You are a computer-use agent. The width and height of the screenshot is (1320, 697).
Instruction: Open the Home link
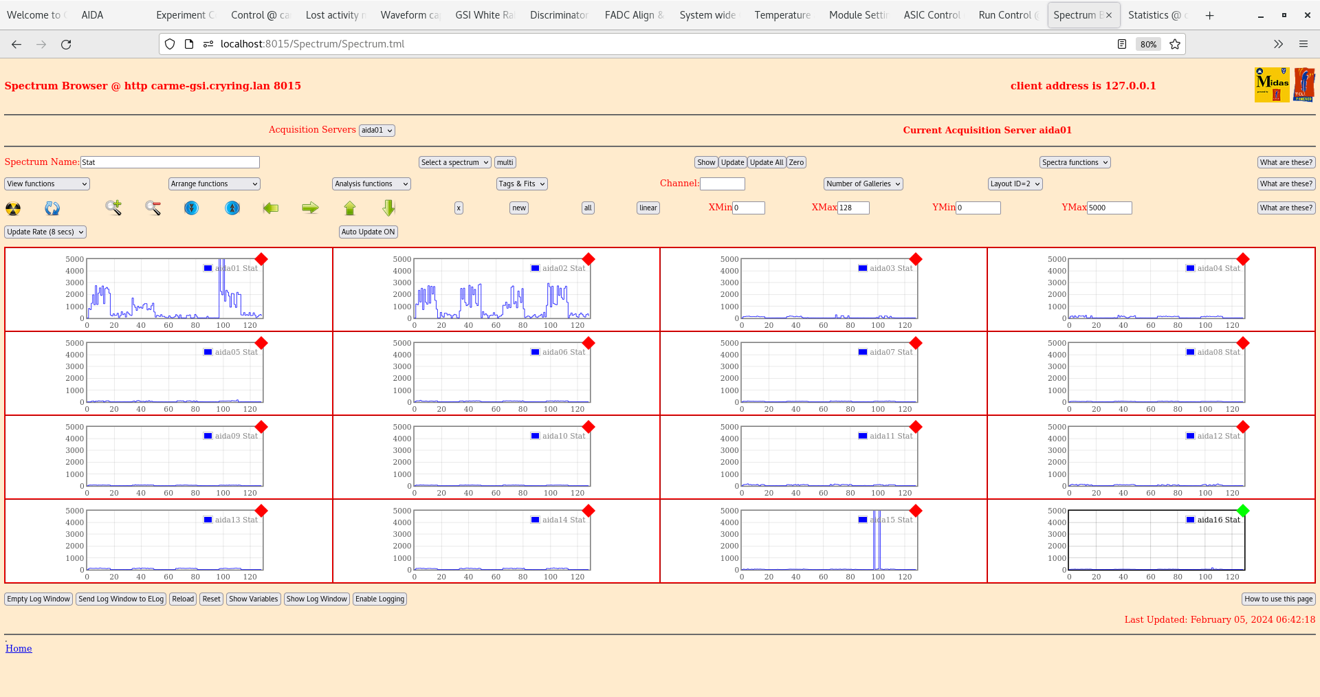(x=19, y=648)
